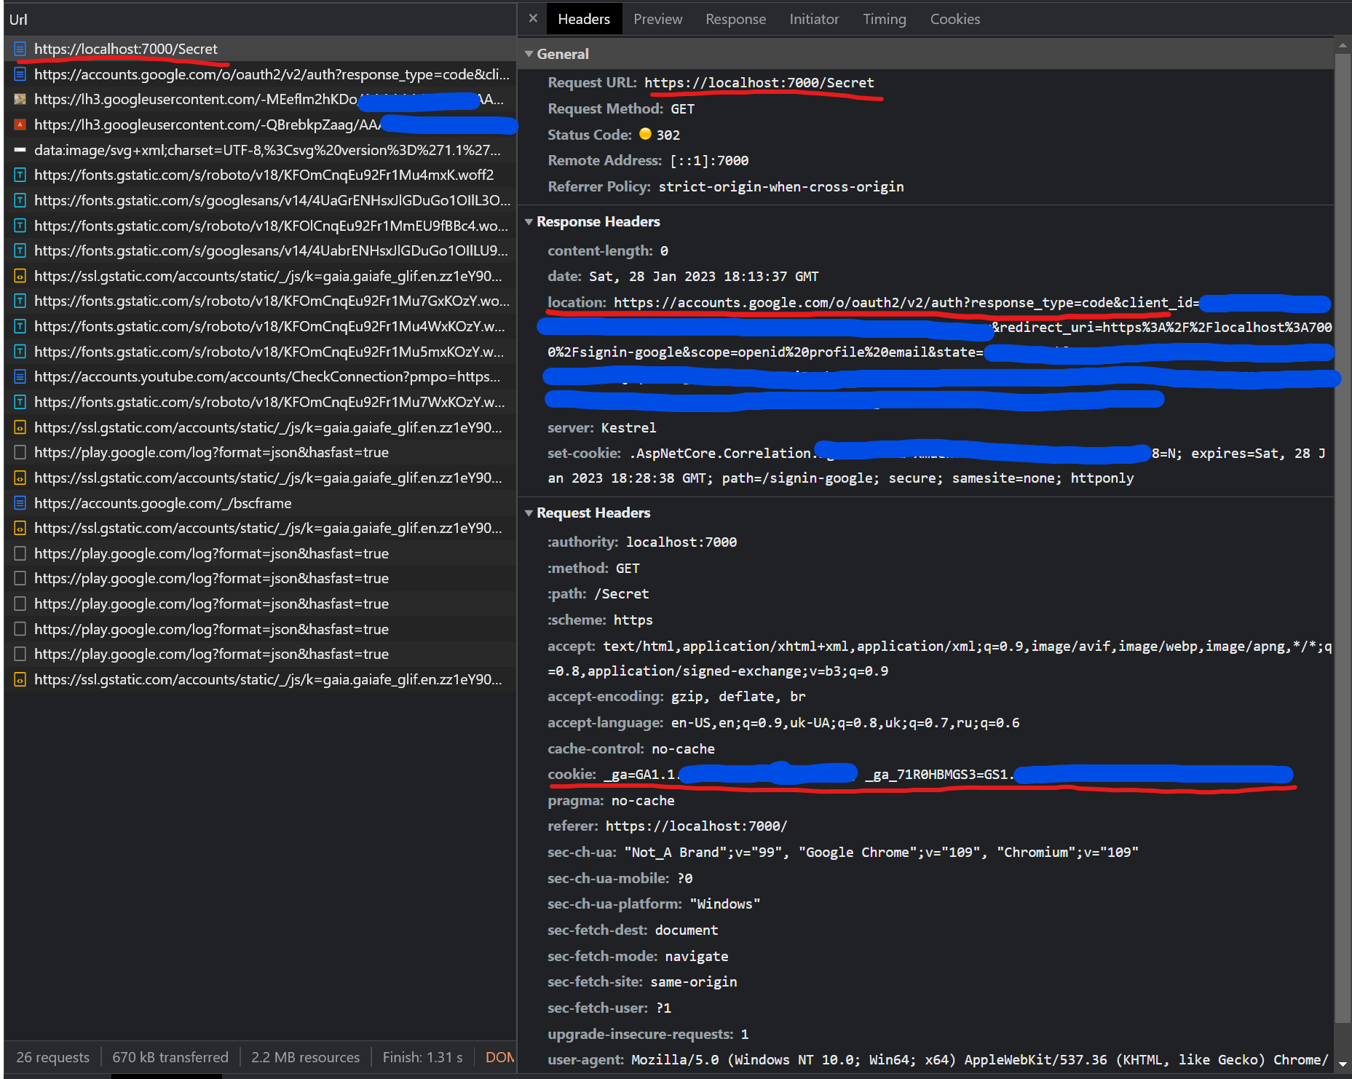This screenshot has width=1352, height=1079.
Task: Open the Cookies tab
Action: 954,19
